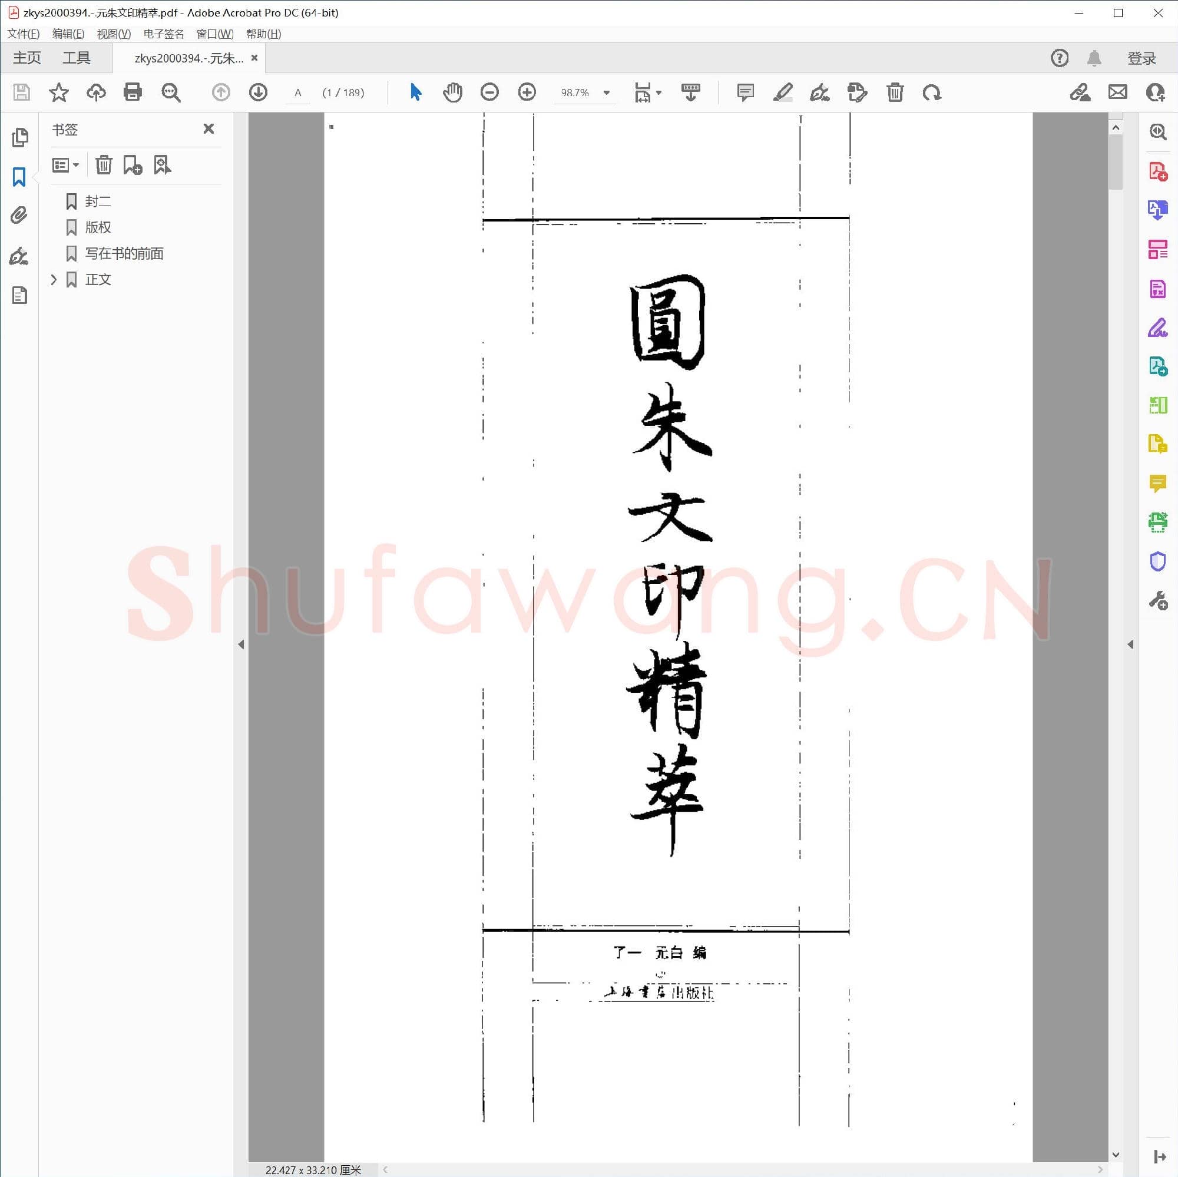Screen dimensions: 1178x1177
Task: Switch to the 工具 tab
Action: [77, 57]
